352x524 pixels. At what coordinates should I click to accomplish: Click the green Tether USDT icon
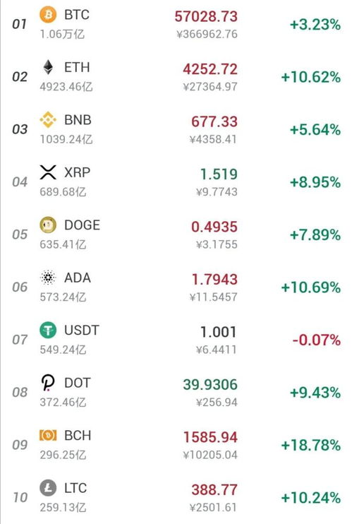(48, 331)
